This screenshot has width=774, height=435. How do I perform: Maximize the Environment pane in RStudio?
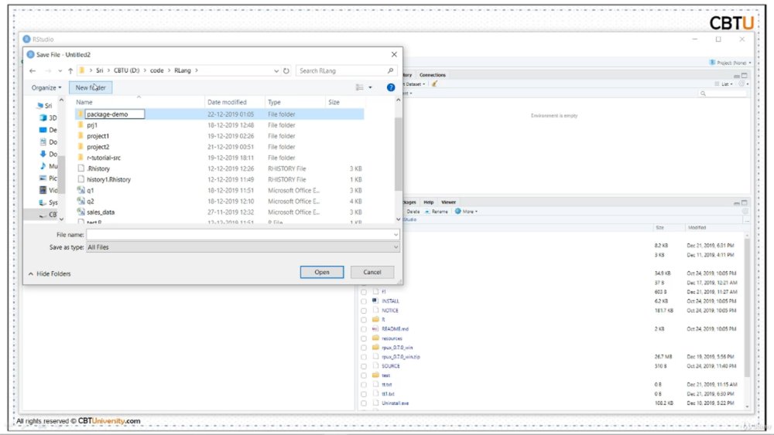pos(745,76)
